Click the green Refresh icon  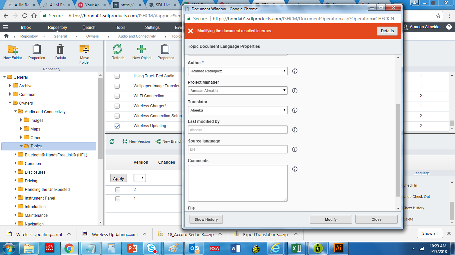[118, 49]
